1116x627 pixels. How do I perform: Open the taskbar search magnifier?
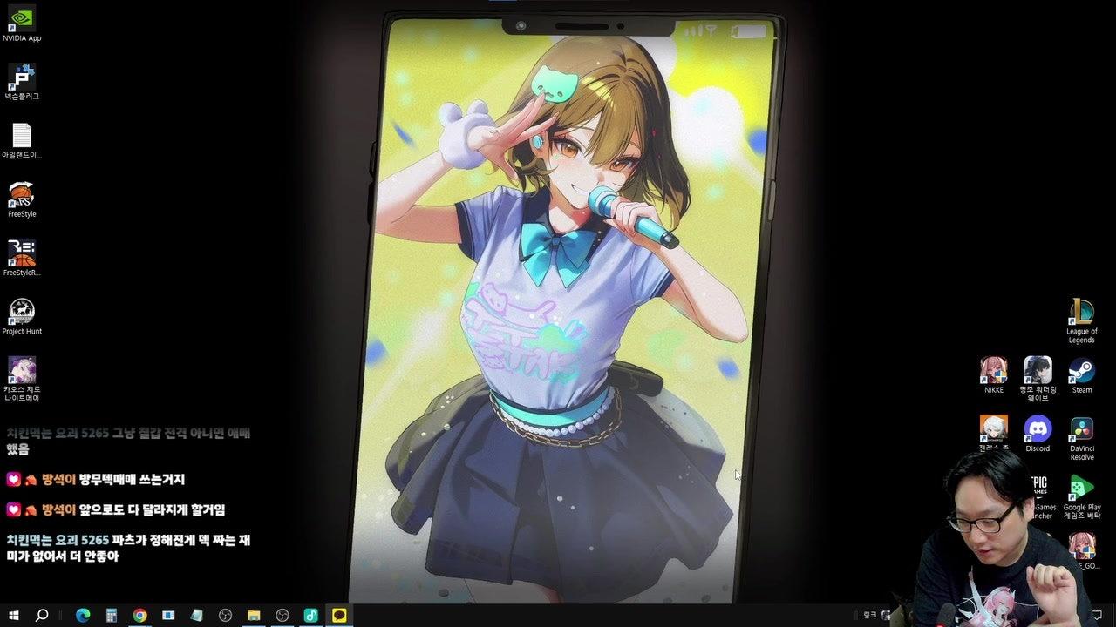point(42,615)
